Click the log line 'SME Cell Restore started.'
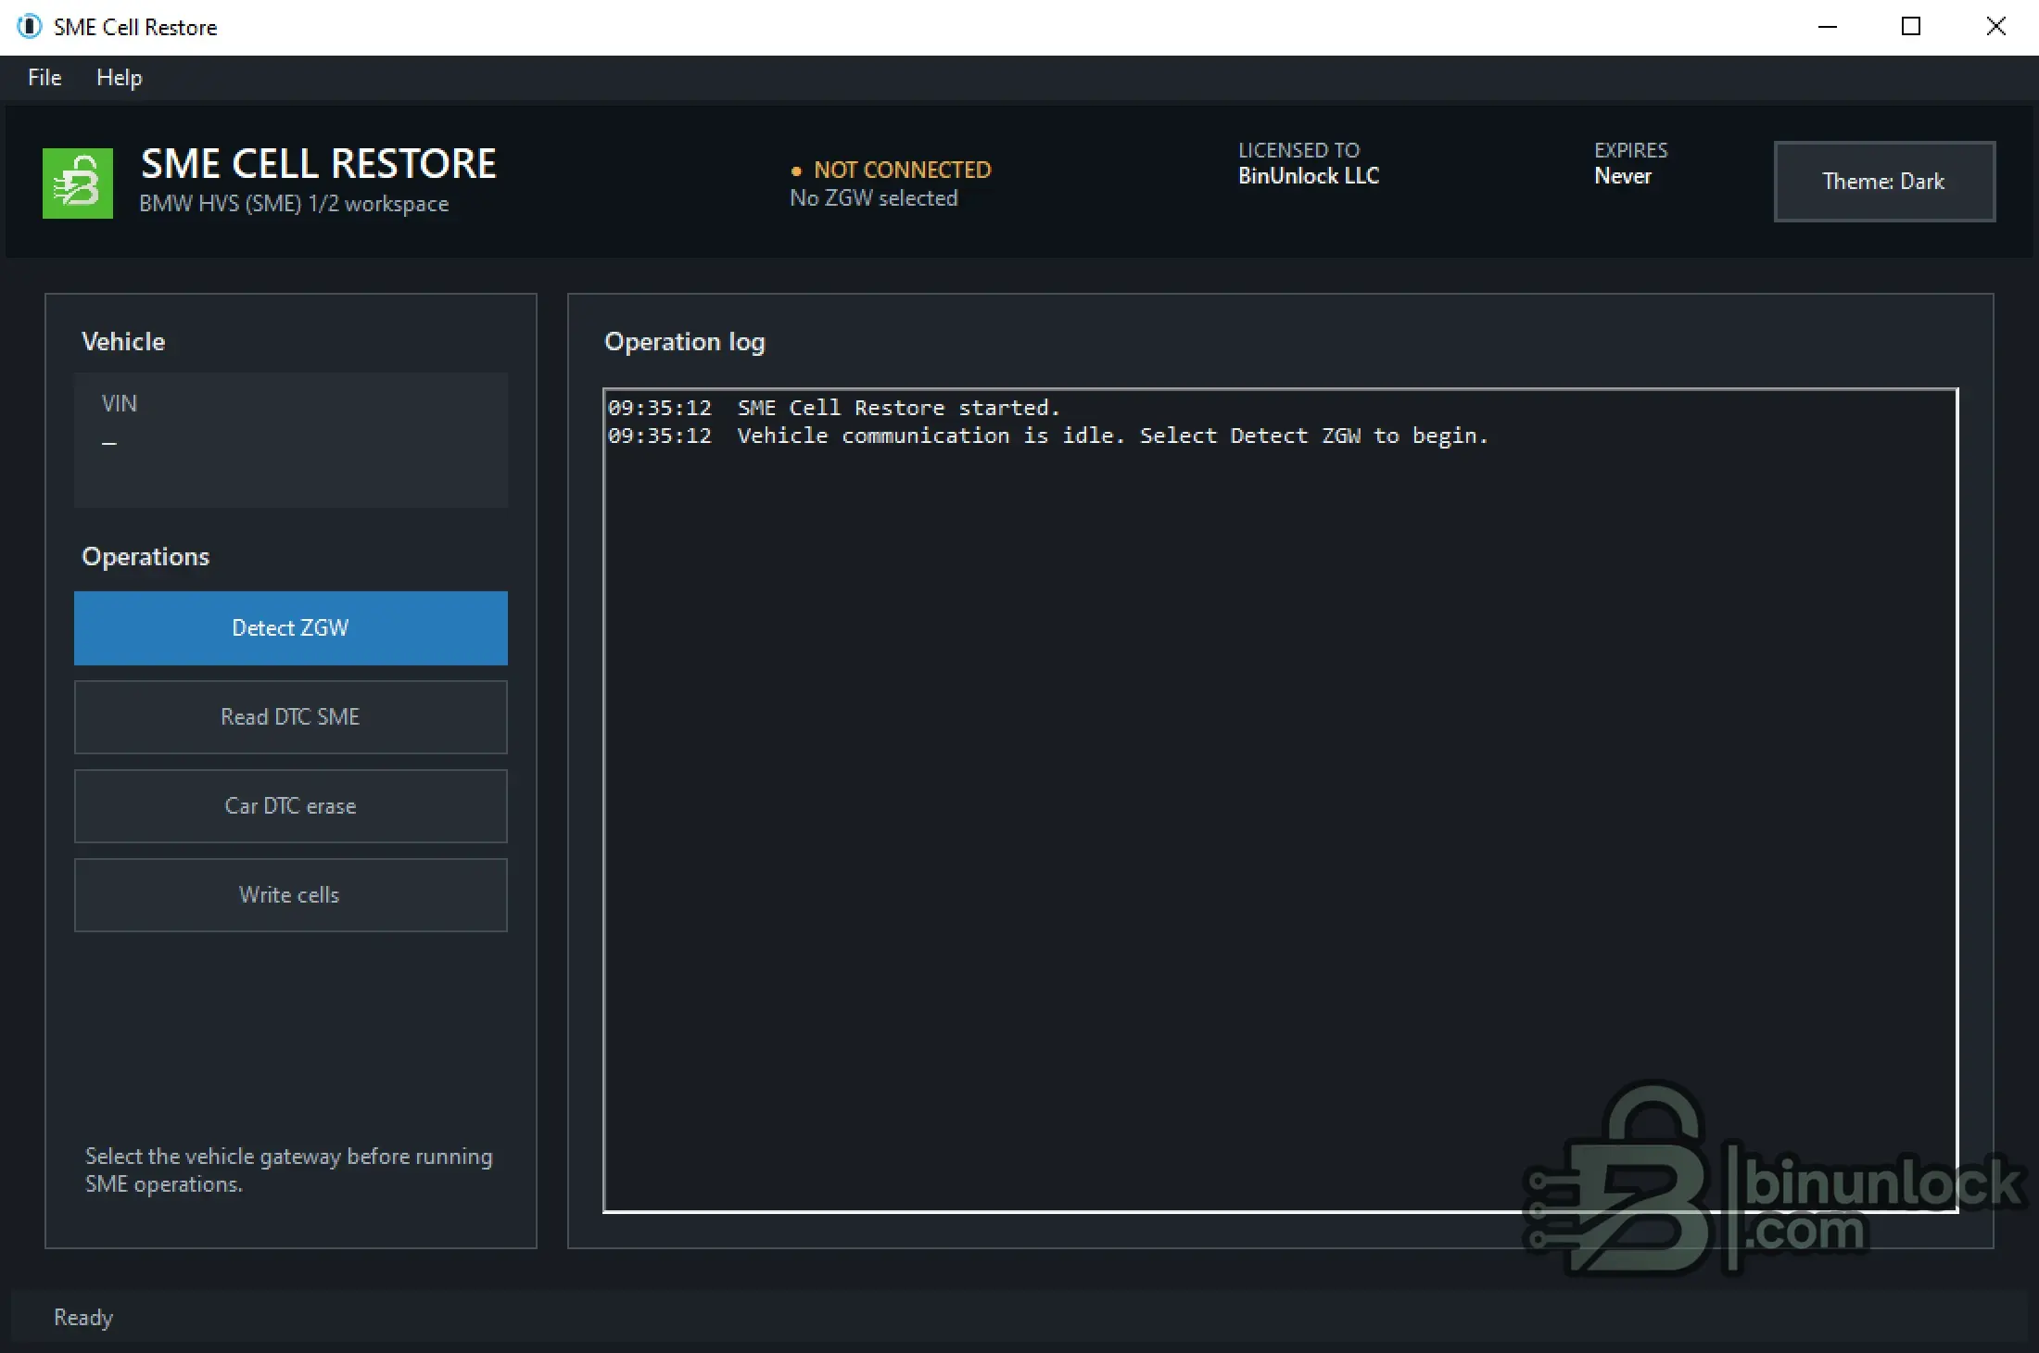The image size is (2039, 1353). 834,408
